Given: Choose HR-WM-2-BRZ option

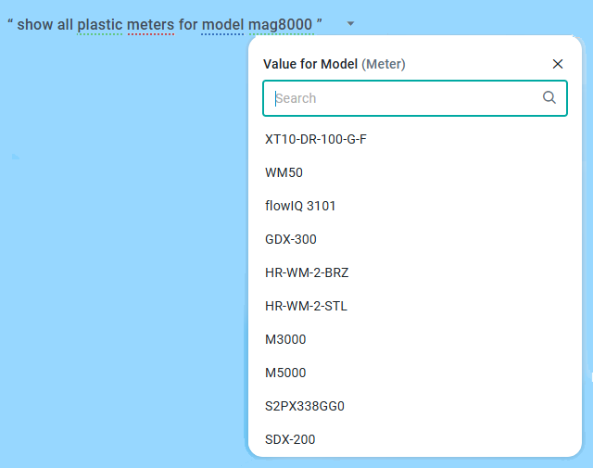Looking at the screenshot, I should click(x=307, y=272).
